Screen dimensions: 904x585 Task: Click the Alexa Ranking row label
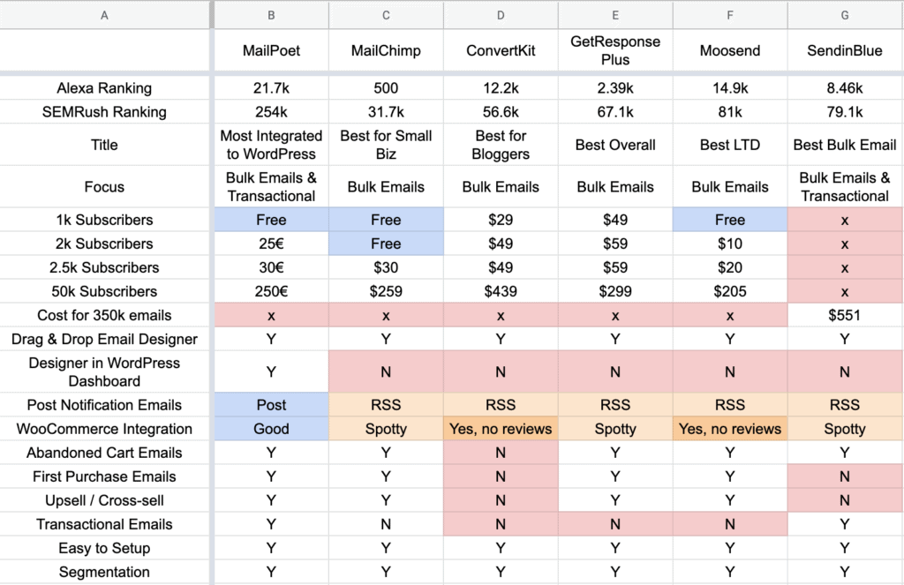click(104, 88)
